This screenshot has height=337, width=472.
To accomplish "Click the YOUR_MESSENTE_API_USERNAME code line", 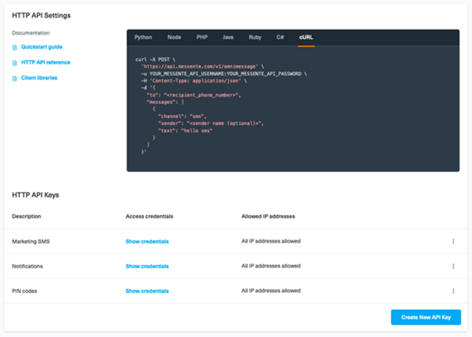I will [224, 74].
